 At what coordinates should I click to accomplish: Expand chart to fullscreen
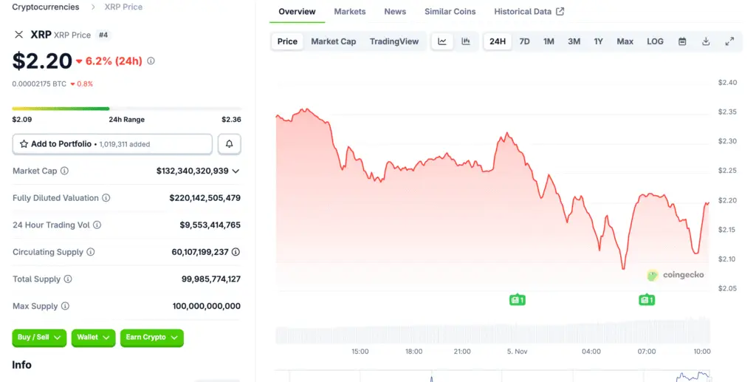coord(729,41)
